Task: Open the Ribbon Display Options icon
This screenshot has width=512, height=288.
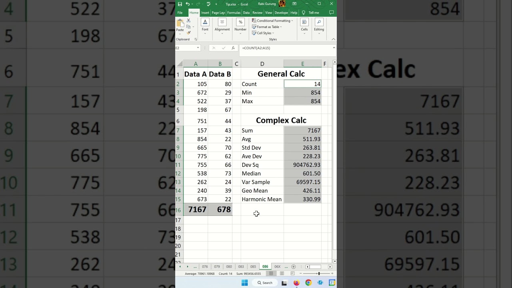Action: pos(294,4)
